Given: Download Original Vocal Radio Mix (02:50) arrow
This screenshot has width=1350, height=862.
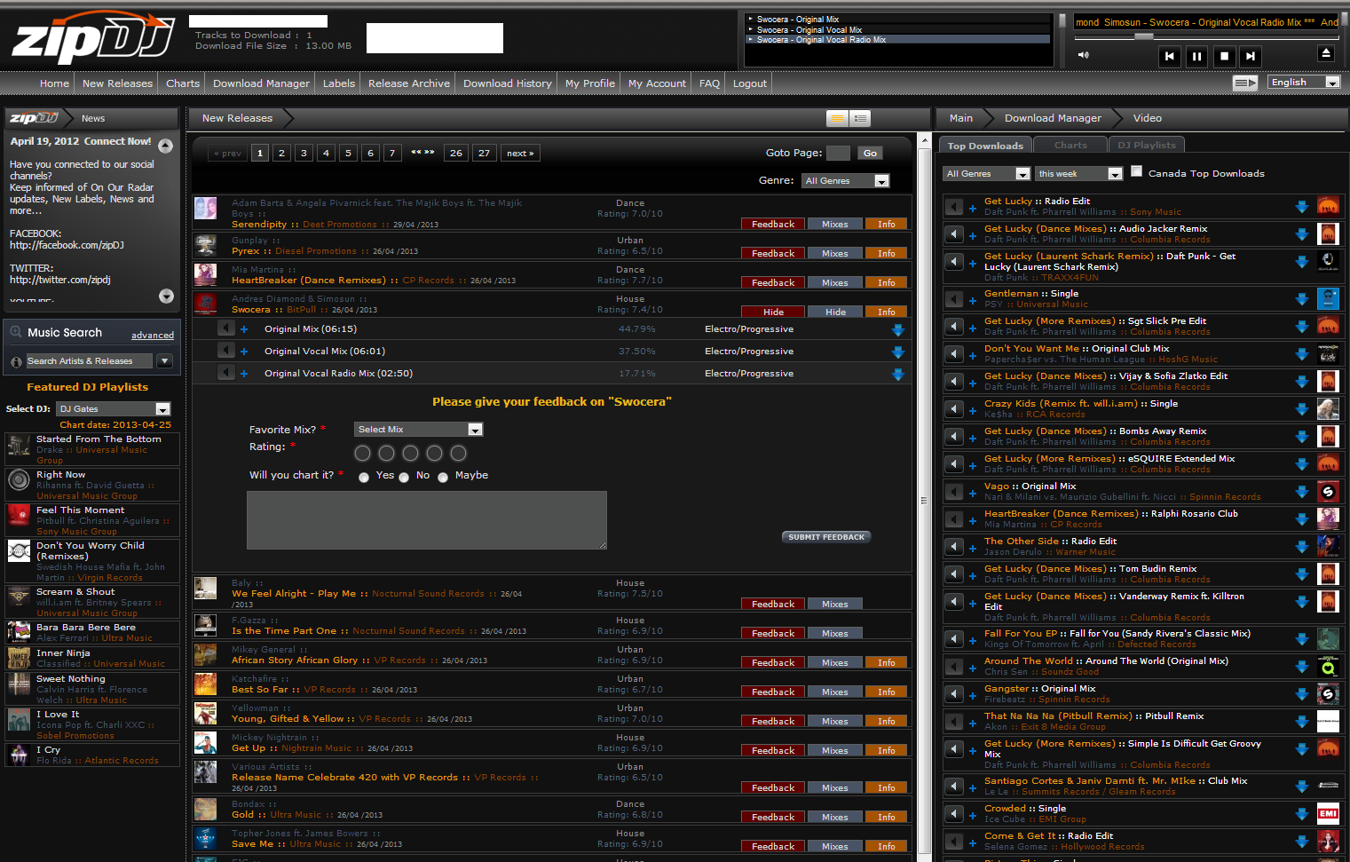Looking at the screenshot, I should pyautogui.click(x=897, y=374).
